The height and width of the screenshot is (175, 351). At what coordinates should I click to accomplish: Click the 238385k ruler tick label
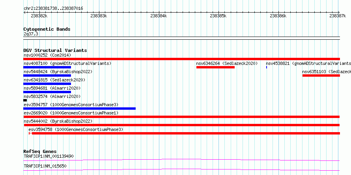tap(218, 16)
